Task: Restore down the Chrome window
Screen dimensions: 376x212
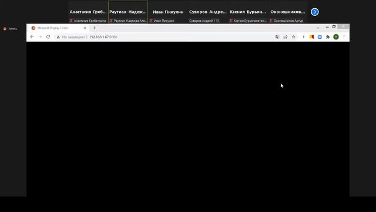Action: 334,26
